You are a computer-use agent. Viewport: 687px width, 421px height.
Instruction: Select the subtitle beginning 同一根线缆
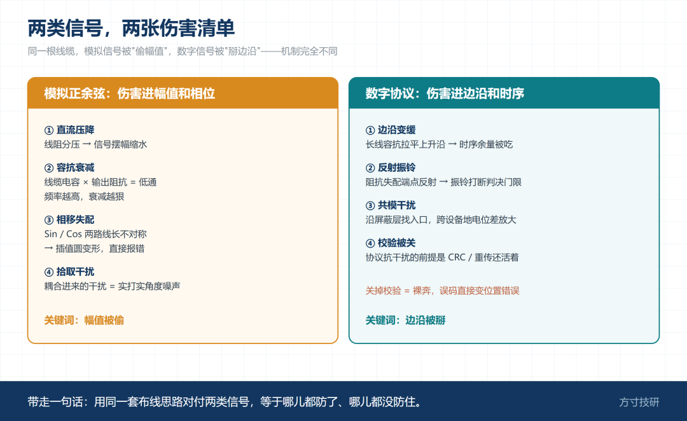click(x=183, y=52)
